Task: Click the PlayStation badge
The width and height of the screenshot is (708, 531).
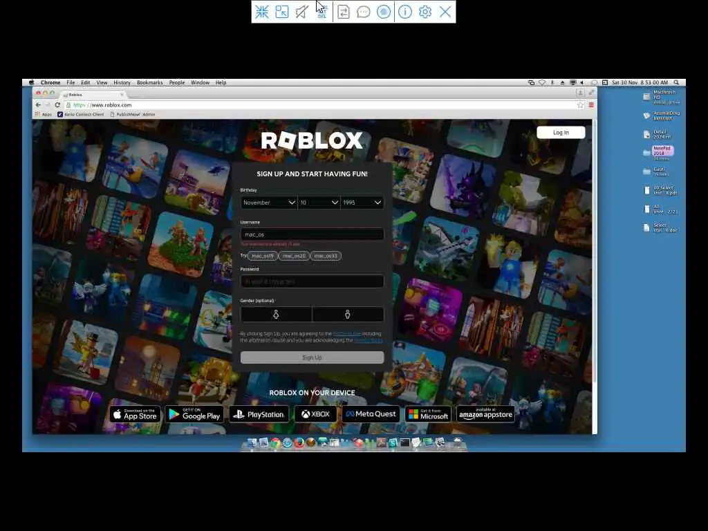Action: (x=259, y=414)
